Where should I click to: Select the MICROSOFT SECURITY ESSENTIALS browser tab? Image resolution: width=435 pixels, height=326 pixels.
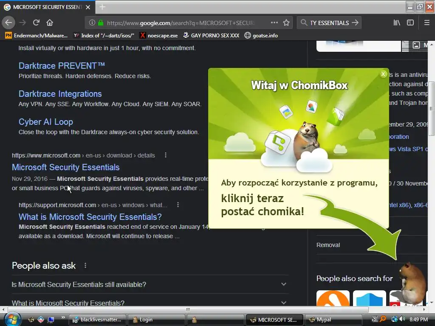tap(47, 7)
